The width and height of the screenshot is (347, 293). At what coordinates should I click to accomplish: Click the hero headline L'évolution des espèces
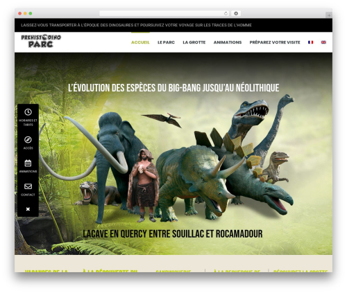point(173,88)
